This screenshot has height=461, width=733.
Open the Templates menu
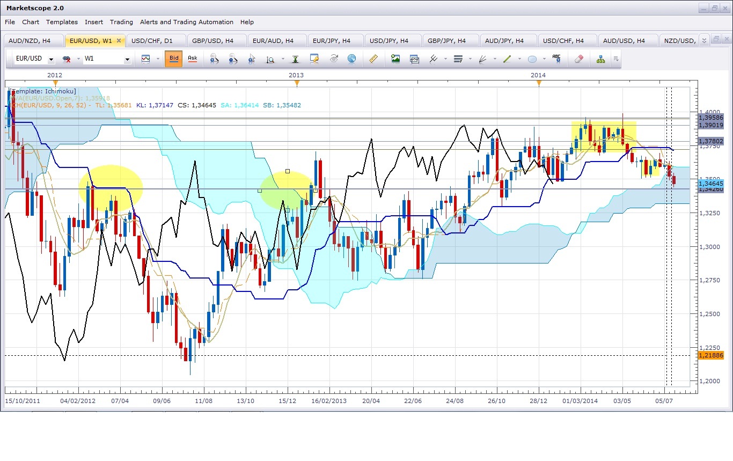(x=62, y=22)
